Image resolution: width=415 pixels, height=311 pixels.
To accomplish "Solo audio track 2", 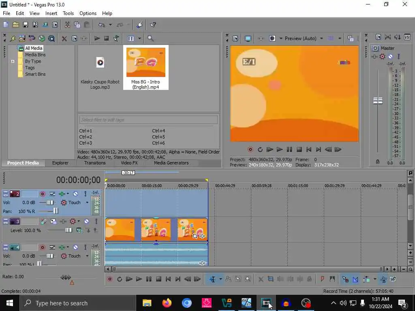I will click(85, 194).
